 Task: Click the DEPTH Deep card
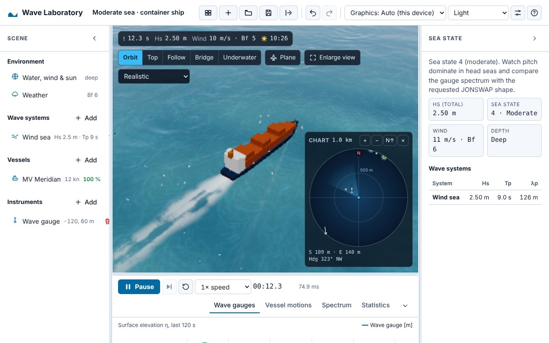click(x=514, y=140)
